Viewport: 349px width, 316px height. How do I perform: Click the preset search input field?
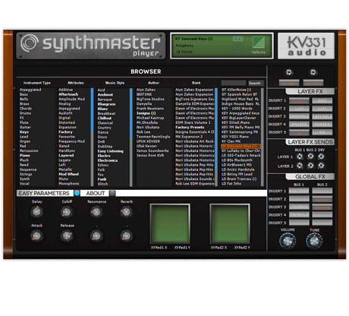233,83
